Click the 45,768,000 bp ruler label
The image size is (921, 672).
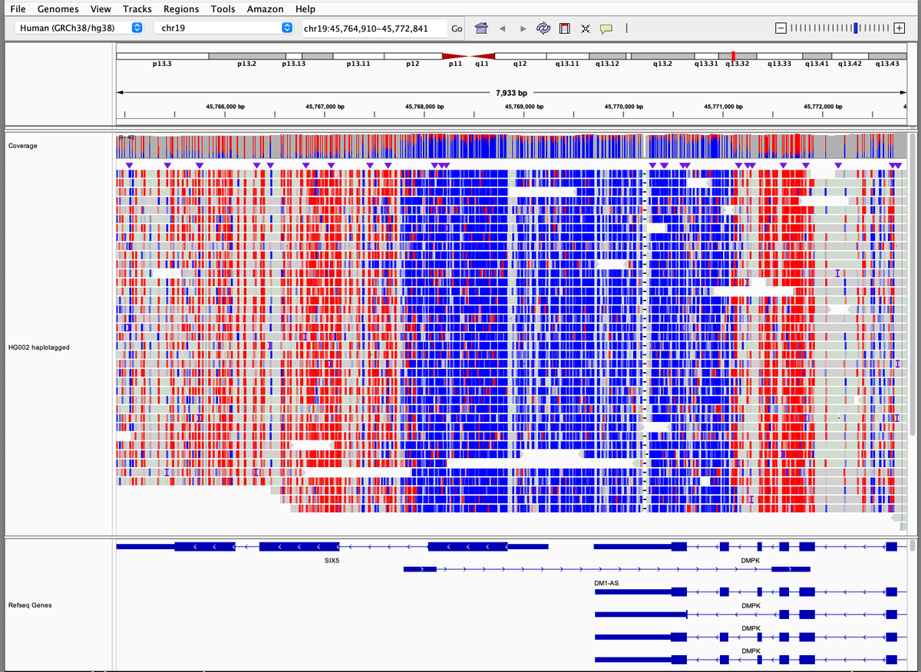tap(424, 107)
